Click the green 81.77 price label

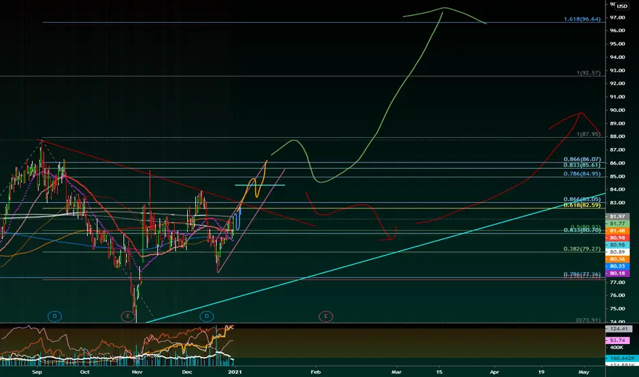[617, 223]
